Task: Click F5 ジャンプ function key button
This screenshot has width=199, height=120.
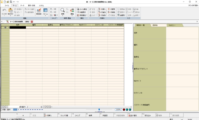Action: (79, 115)
